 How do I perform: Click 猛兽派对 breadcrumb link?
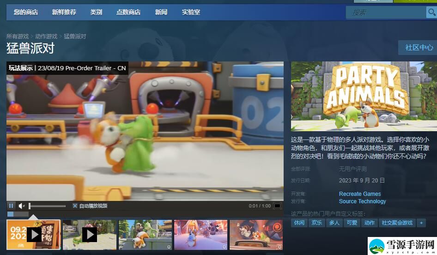point(75,36)
